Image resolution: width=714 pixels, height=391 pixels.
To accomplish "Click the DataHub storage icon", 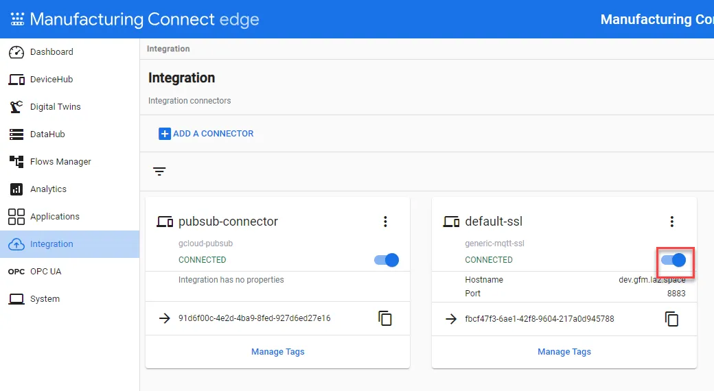I will tap(16, 134).
